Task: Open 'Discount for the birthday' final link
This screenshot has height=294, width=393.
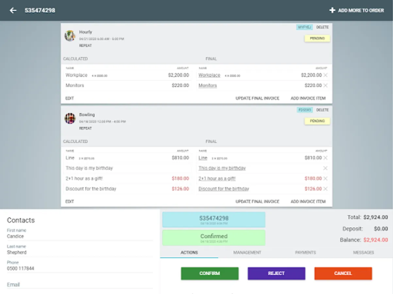Action: click(x=224, y=189)
